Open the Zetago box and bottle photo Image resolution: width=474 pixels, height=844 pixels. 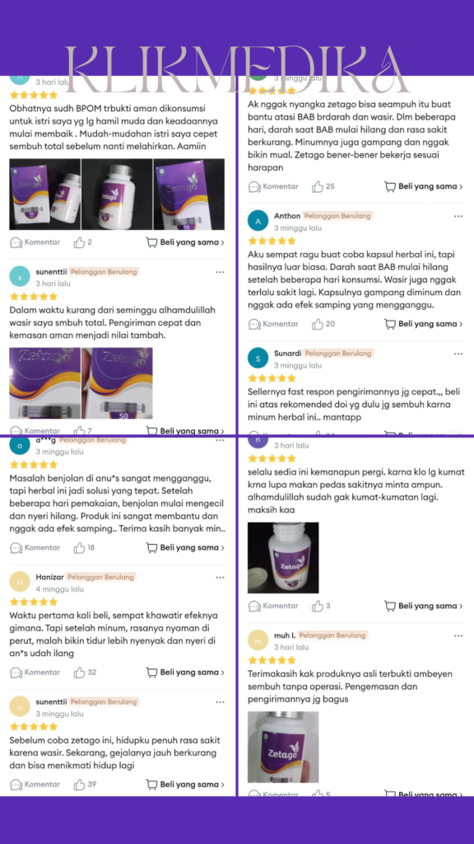coord(44,195)
